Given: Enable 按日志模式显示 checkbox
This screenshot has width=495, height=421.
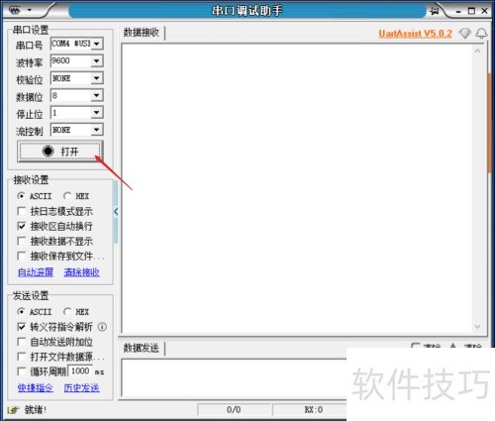Looking at the screenshot, I should click(x=22, y=211).
